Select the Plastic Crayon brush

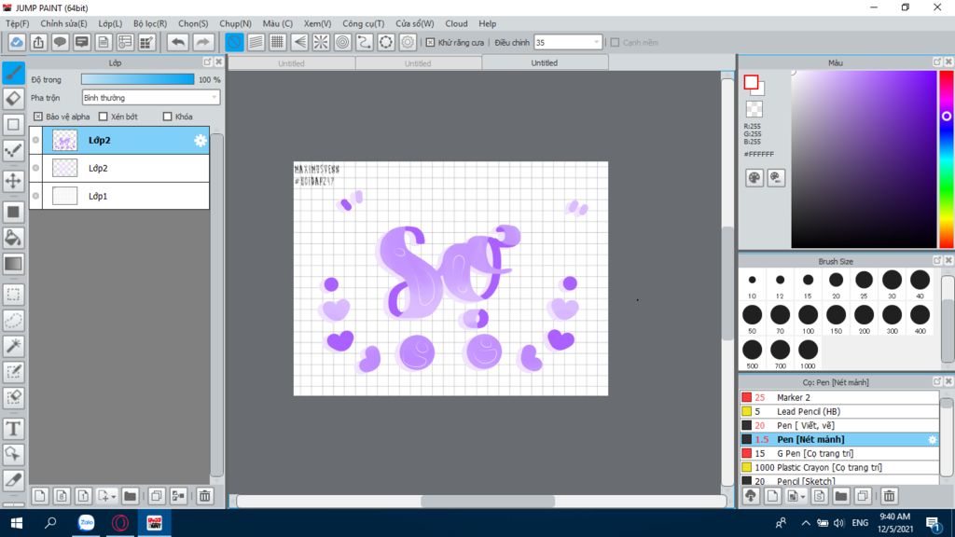[x=839, y=467]
